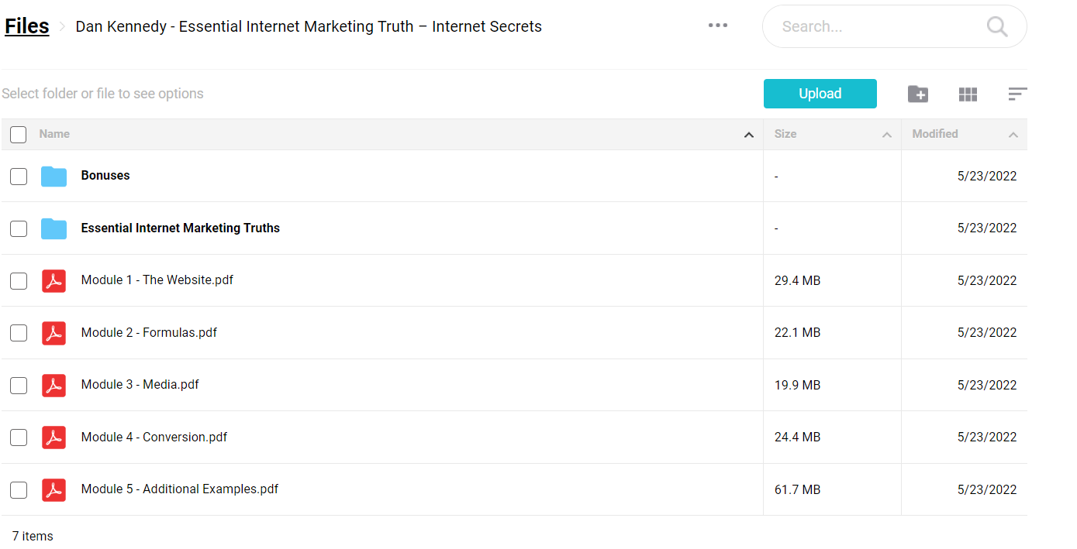
Task: Click the search magnifier icon
Action: click(996, 26)
